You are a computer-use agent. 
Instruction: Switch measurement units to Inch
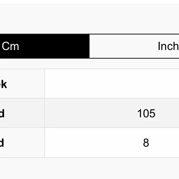click(134, 46)
